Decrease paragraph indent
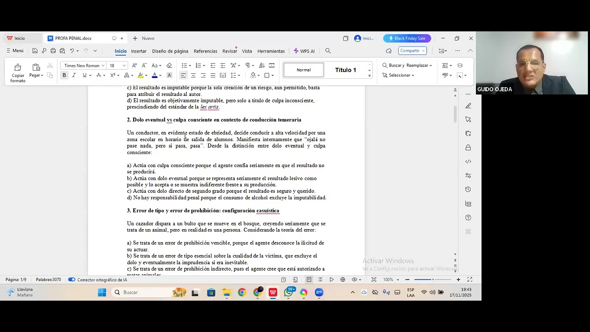Viewport: 590px width, 332px height. [213, 65]
